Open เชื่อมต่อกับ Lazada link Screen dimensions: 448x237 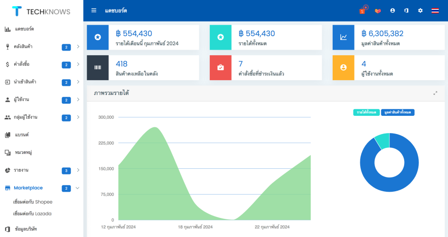tap(32, 214)
